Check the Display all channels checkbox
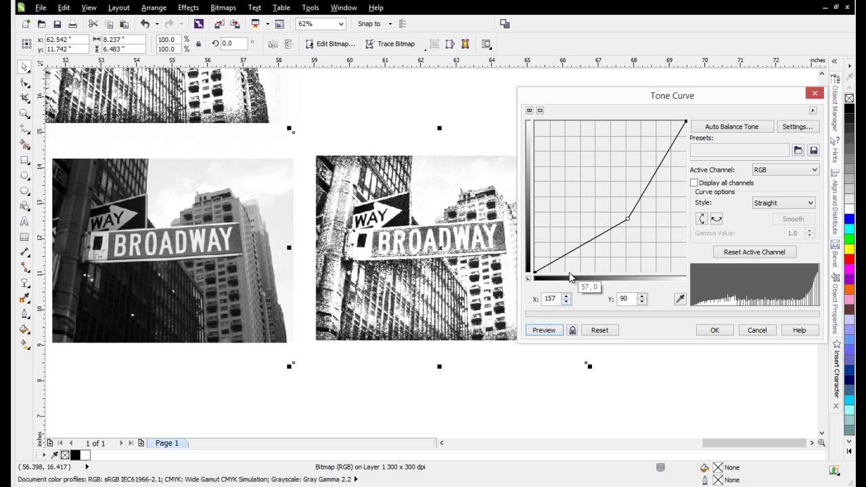The height and width of the screenshot is (487, 866). tap(694, 183)
